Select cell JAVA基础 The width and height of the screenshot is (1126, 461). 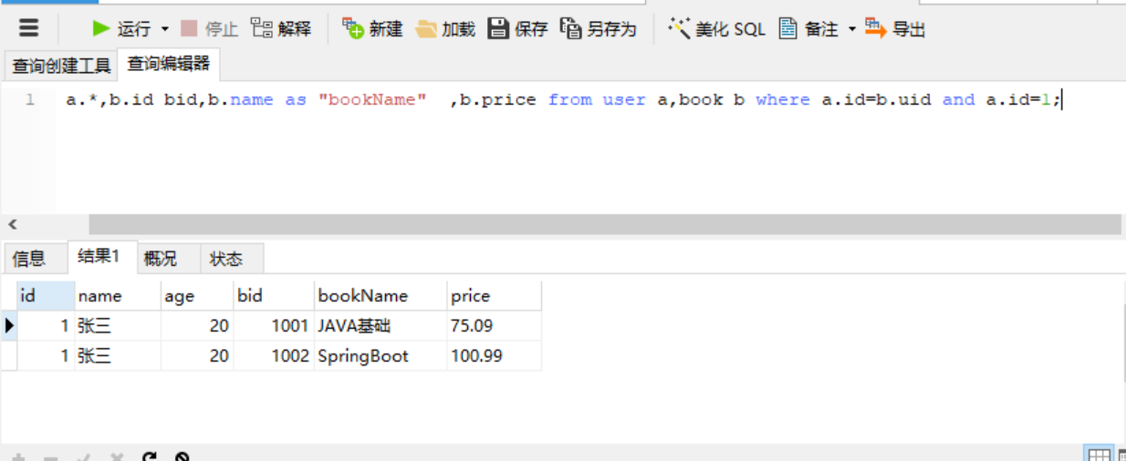[x=381, y=325]
